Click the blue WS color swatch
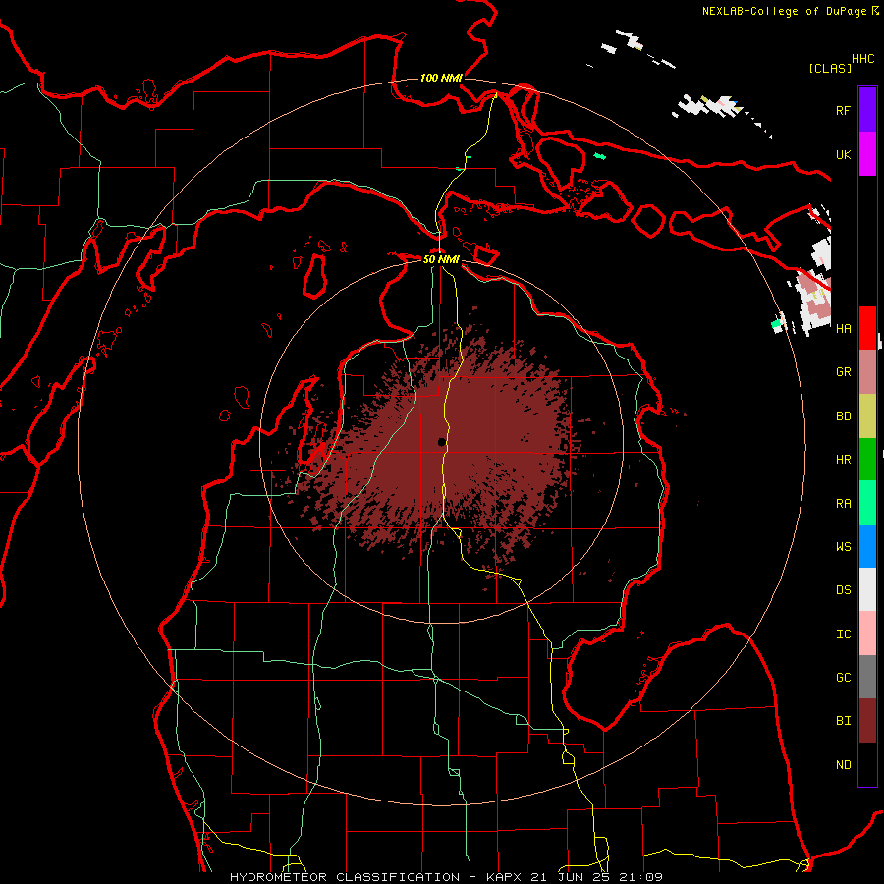This screenshot has width=884, height=884. pyautogui.click(x=867, y=546)
